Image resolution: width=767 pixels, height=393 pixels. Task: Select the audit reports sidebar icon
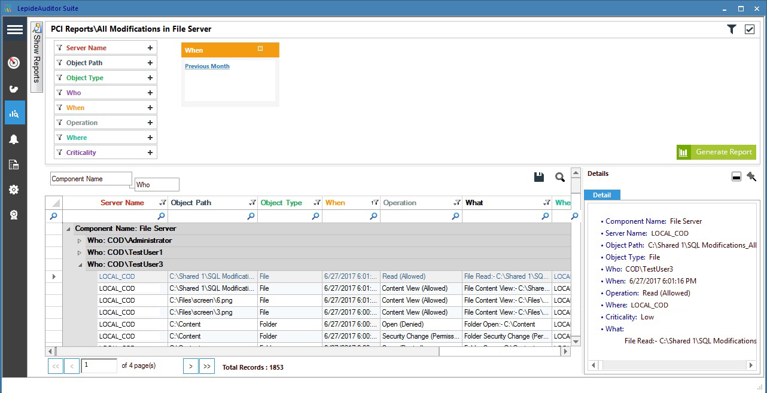pyautogui.click(x=14, y=112)
